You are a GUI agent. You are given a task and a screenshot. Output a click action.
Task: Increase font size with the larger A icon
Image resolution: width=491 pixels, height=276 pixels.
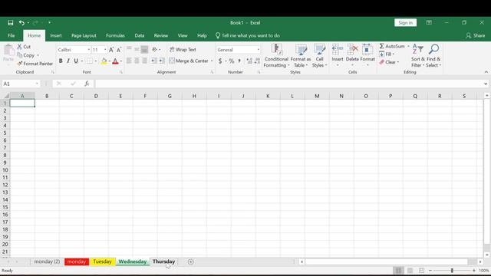(111, 50)
